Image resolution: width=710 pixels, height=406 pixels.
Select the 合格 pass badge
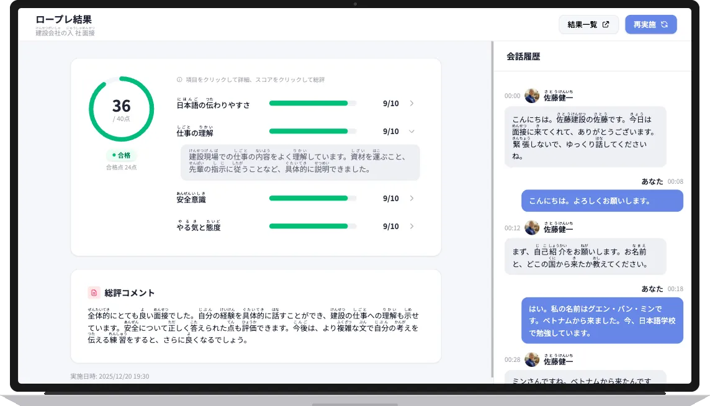(x=121, y=156)
